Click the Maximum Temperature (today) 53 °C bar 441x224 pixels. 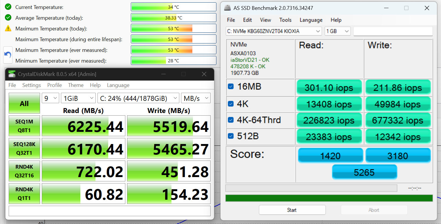[x=173, y=28]
